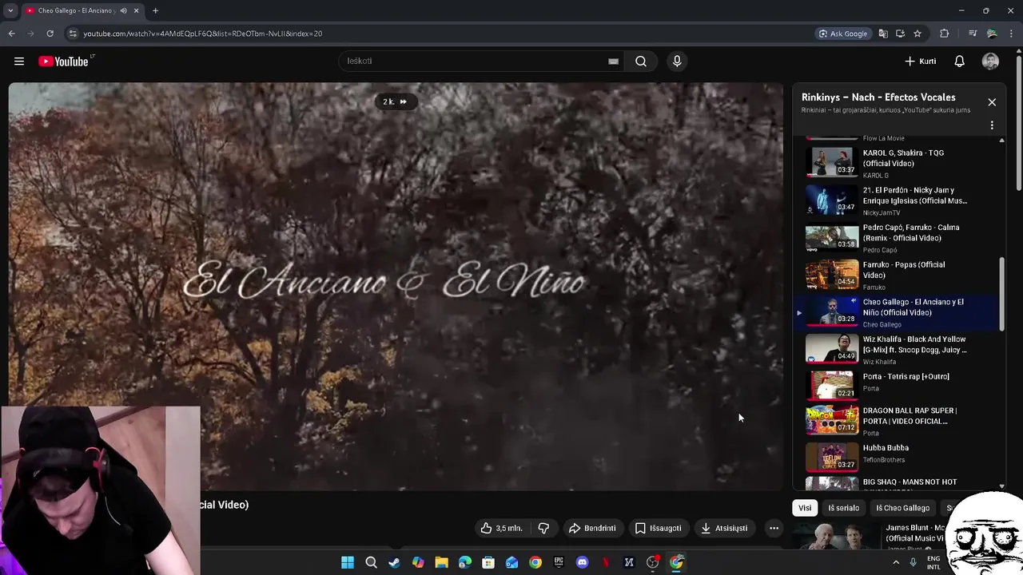Play Farruko - Pepas playlist item
Image resolution: width=1023 pixels, height=575 pixels.
pyautogui.click(x=895, y=275)
